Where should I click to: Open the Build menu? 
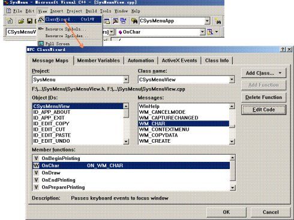tap(91, 11)
